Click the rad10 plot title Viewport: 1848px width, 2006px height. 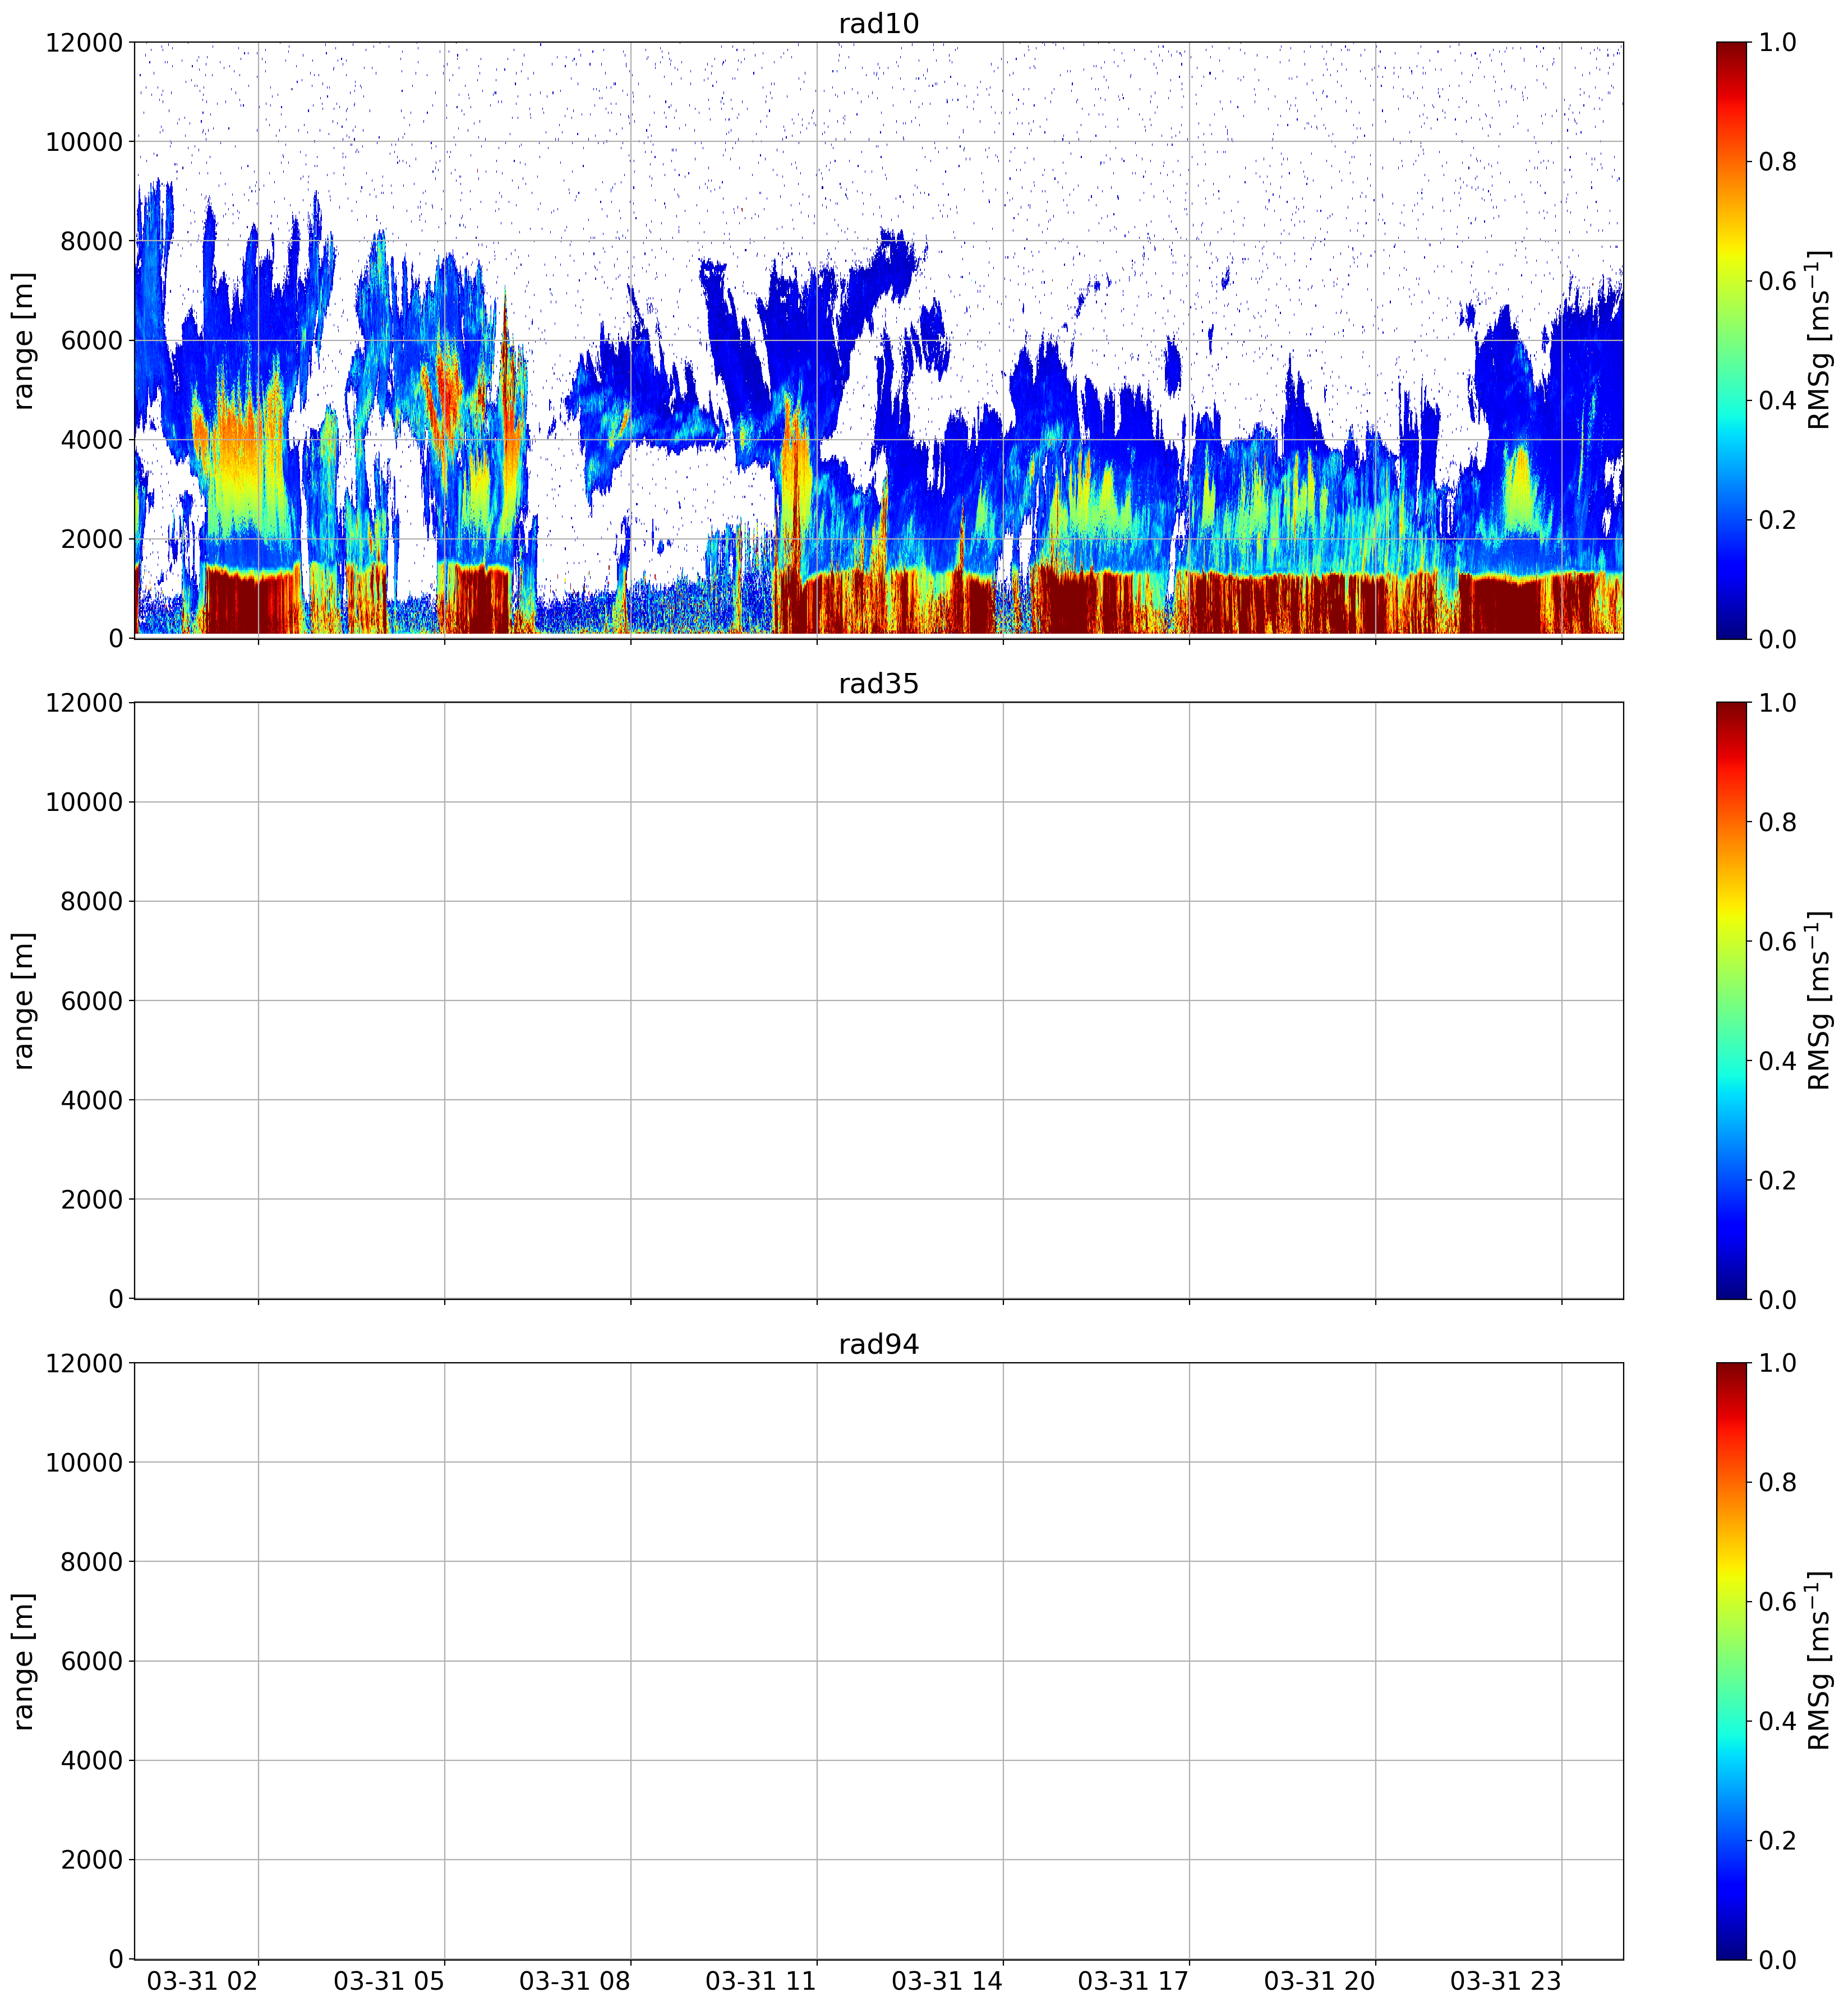(x=878, y=23)
